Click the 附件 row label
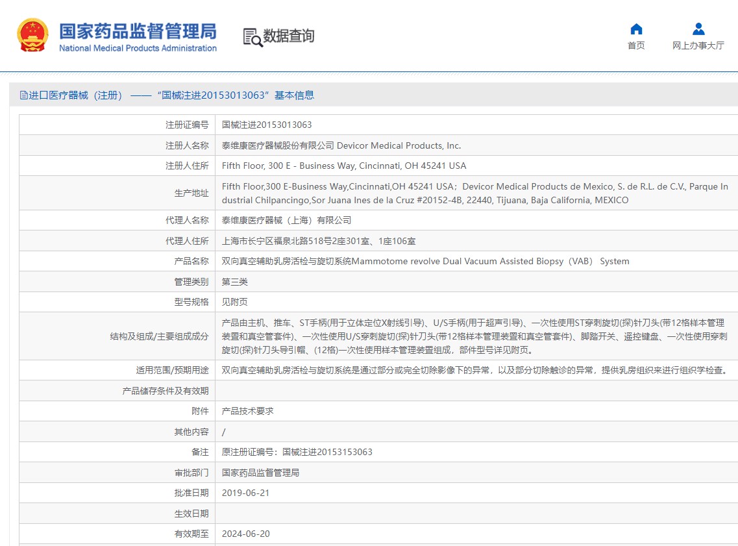Image resolution: width=738 pixels, height=546 pixels. pyautogui.click(x=200, y=412)
